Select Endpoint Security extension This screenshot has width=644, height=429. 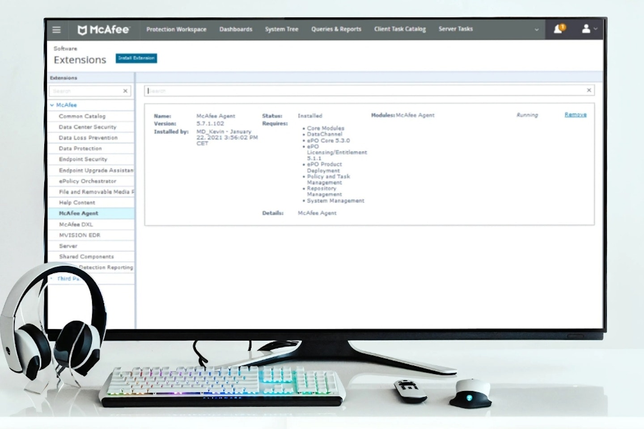point(83,159)
